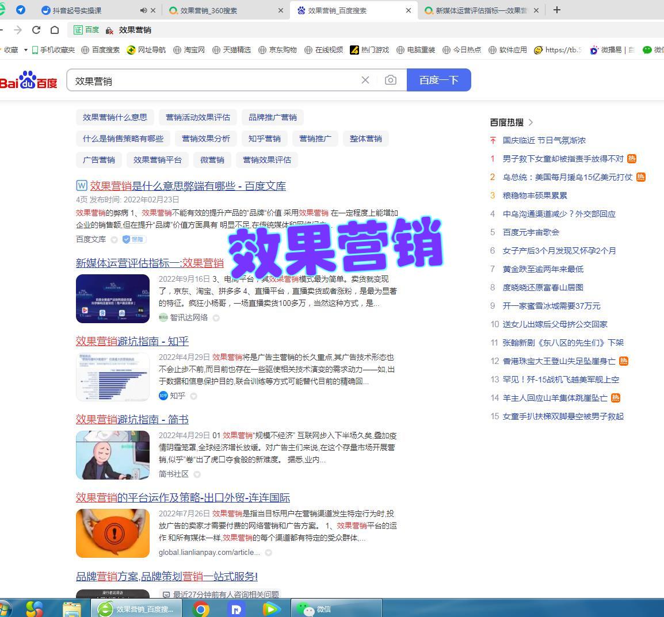Open orange thumbnail of 连连国际 result

(113, 533)
